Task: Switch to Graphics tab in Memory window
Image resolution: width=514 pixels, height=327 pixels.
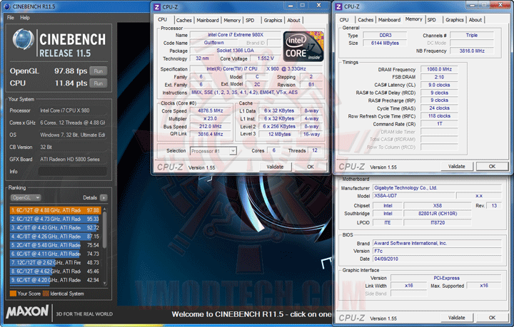Action: pos(455,20)
